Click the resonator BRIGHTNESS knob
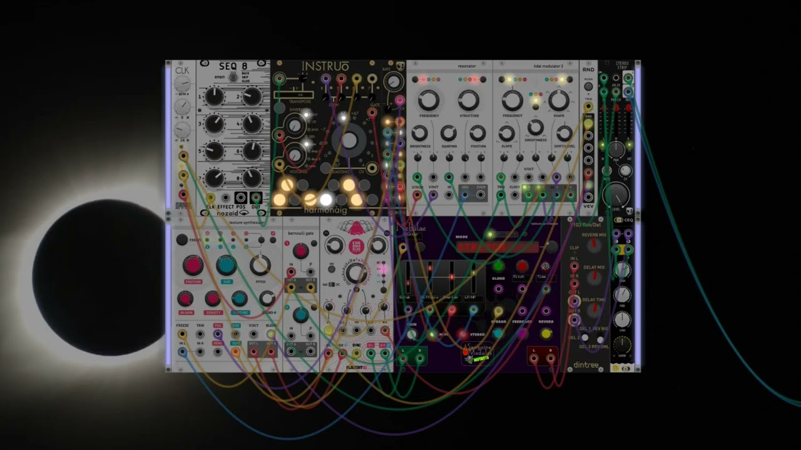The width and height of the screenshot is (801, 450). pos(419,132)
